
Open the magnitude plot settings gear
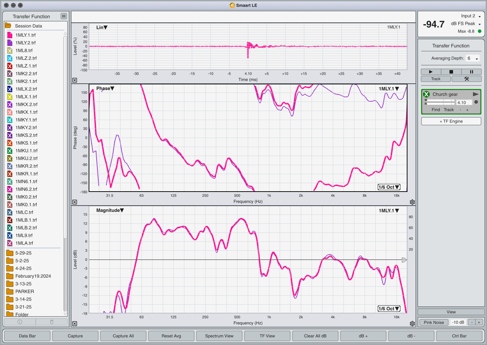412,324
